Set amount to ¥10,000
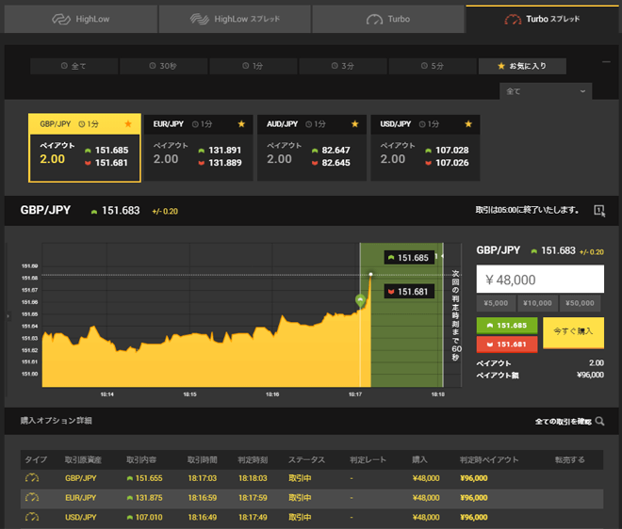 click(x=537, y=303)
